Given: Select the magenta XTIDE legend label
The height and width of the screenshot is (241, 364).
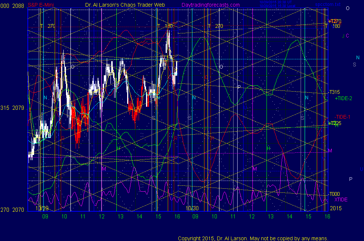Looking at the screenshot, I should (x=341, y=199).
